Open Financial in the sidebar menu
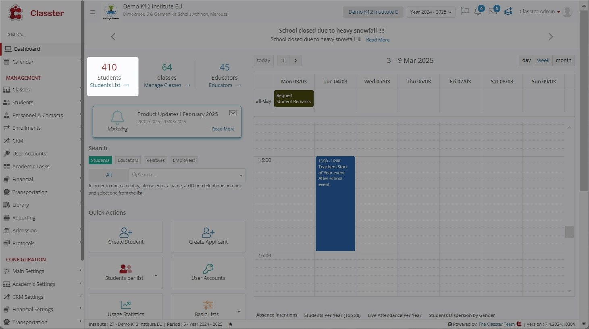The width and height of the screenshot is (589, 329). point(23,180)
